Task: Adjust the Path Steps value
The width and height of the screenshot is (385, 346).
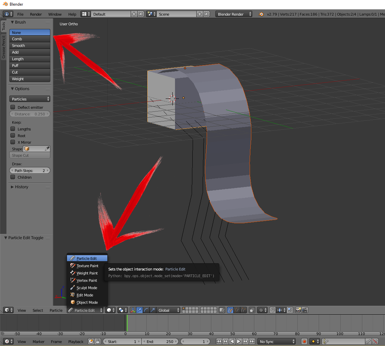Action: 30,171
